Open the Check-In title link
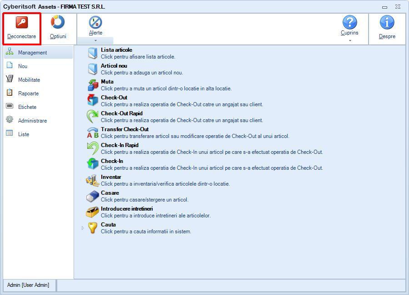409x295 pixels. [x=112, y=161]
